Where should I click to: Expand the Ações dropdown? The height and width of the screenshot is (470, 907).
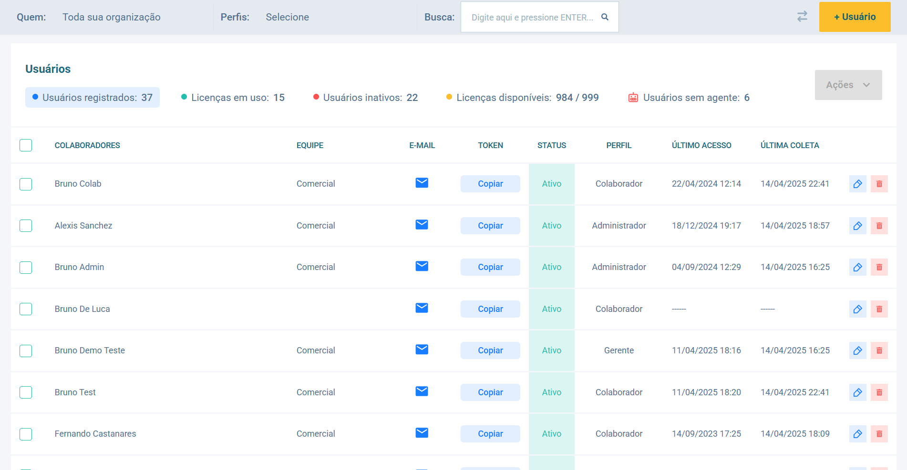848,85
